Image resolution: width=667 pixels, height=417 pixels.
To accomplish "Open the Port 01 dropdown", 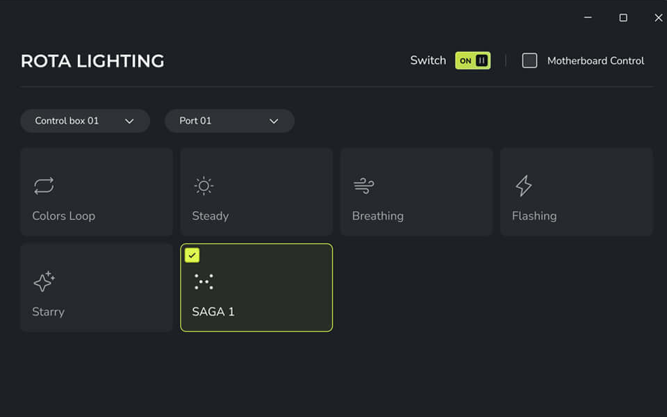I will 230,121.
